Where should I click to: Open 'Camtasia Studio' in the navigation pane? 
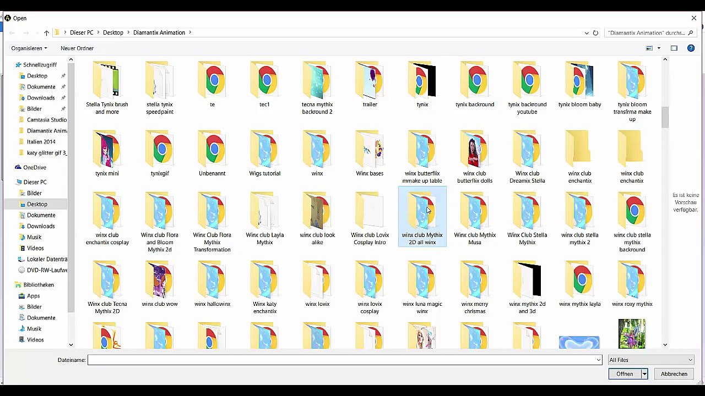(x=47, y=120)
